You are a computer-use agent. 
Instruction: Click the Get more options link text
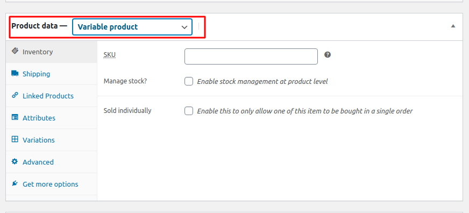[x=50, y=184]
